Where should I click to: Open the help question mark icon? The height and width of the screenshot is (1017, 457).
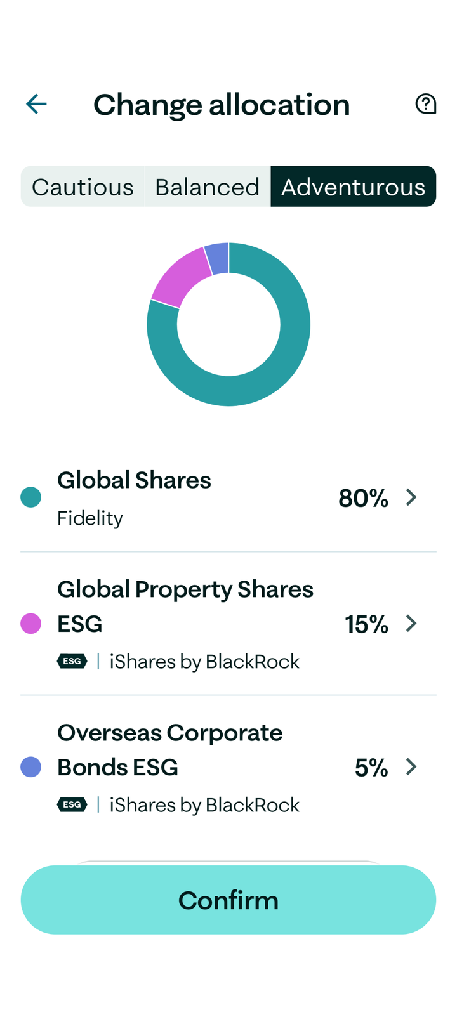coord(425,104)
